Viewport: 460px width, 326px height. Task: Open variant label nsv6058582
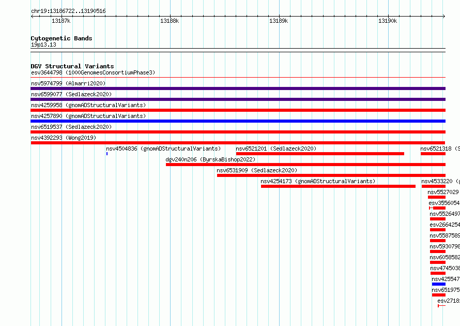(x=444, y=257)
